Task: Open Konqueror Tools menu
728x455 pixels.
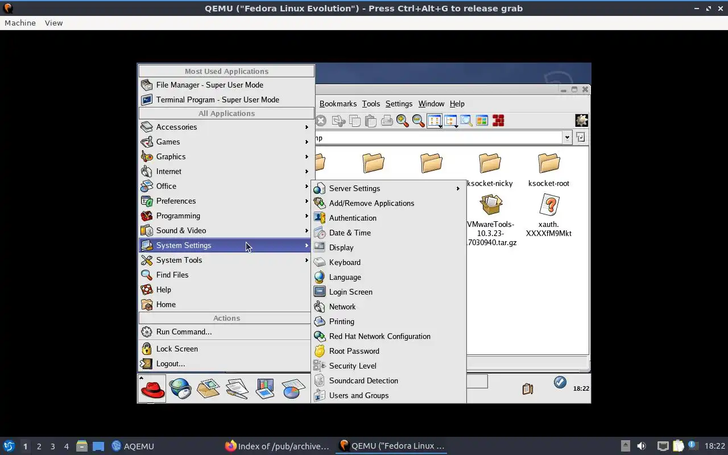Action: [x=371, y=104]
